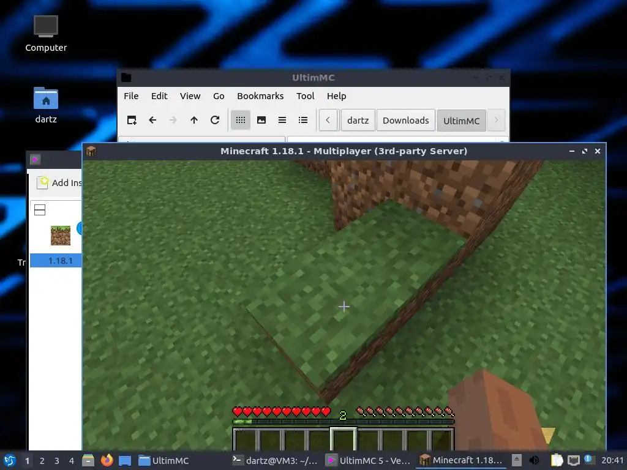Open the Bookmarks menu
The width and height of the screenshot is (627, 470).
[260, 96]
